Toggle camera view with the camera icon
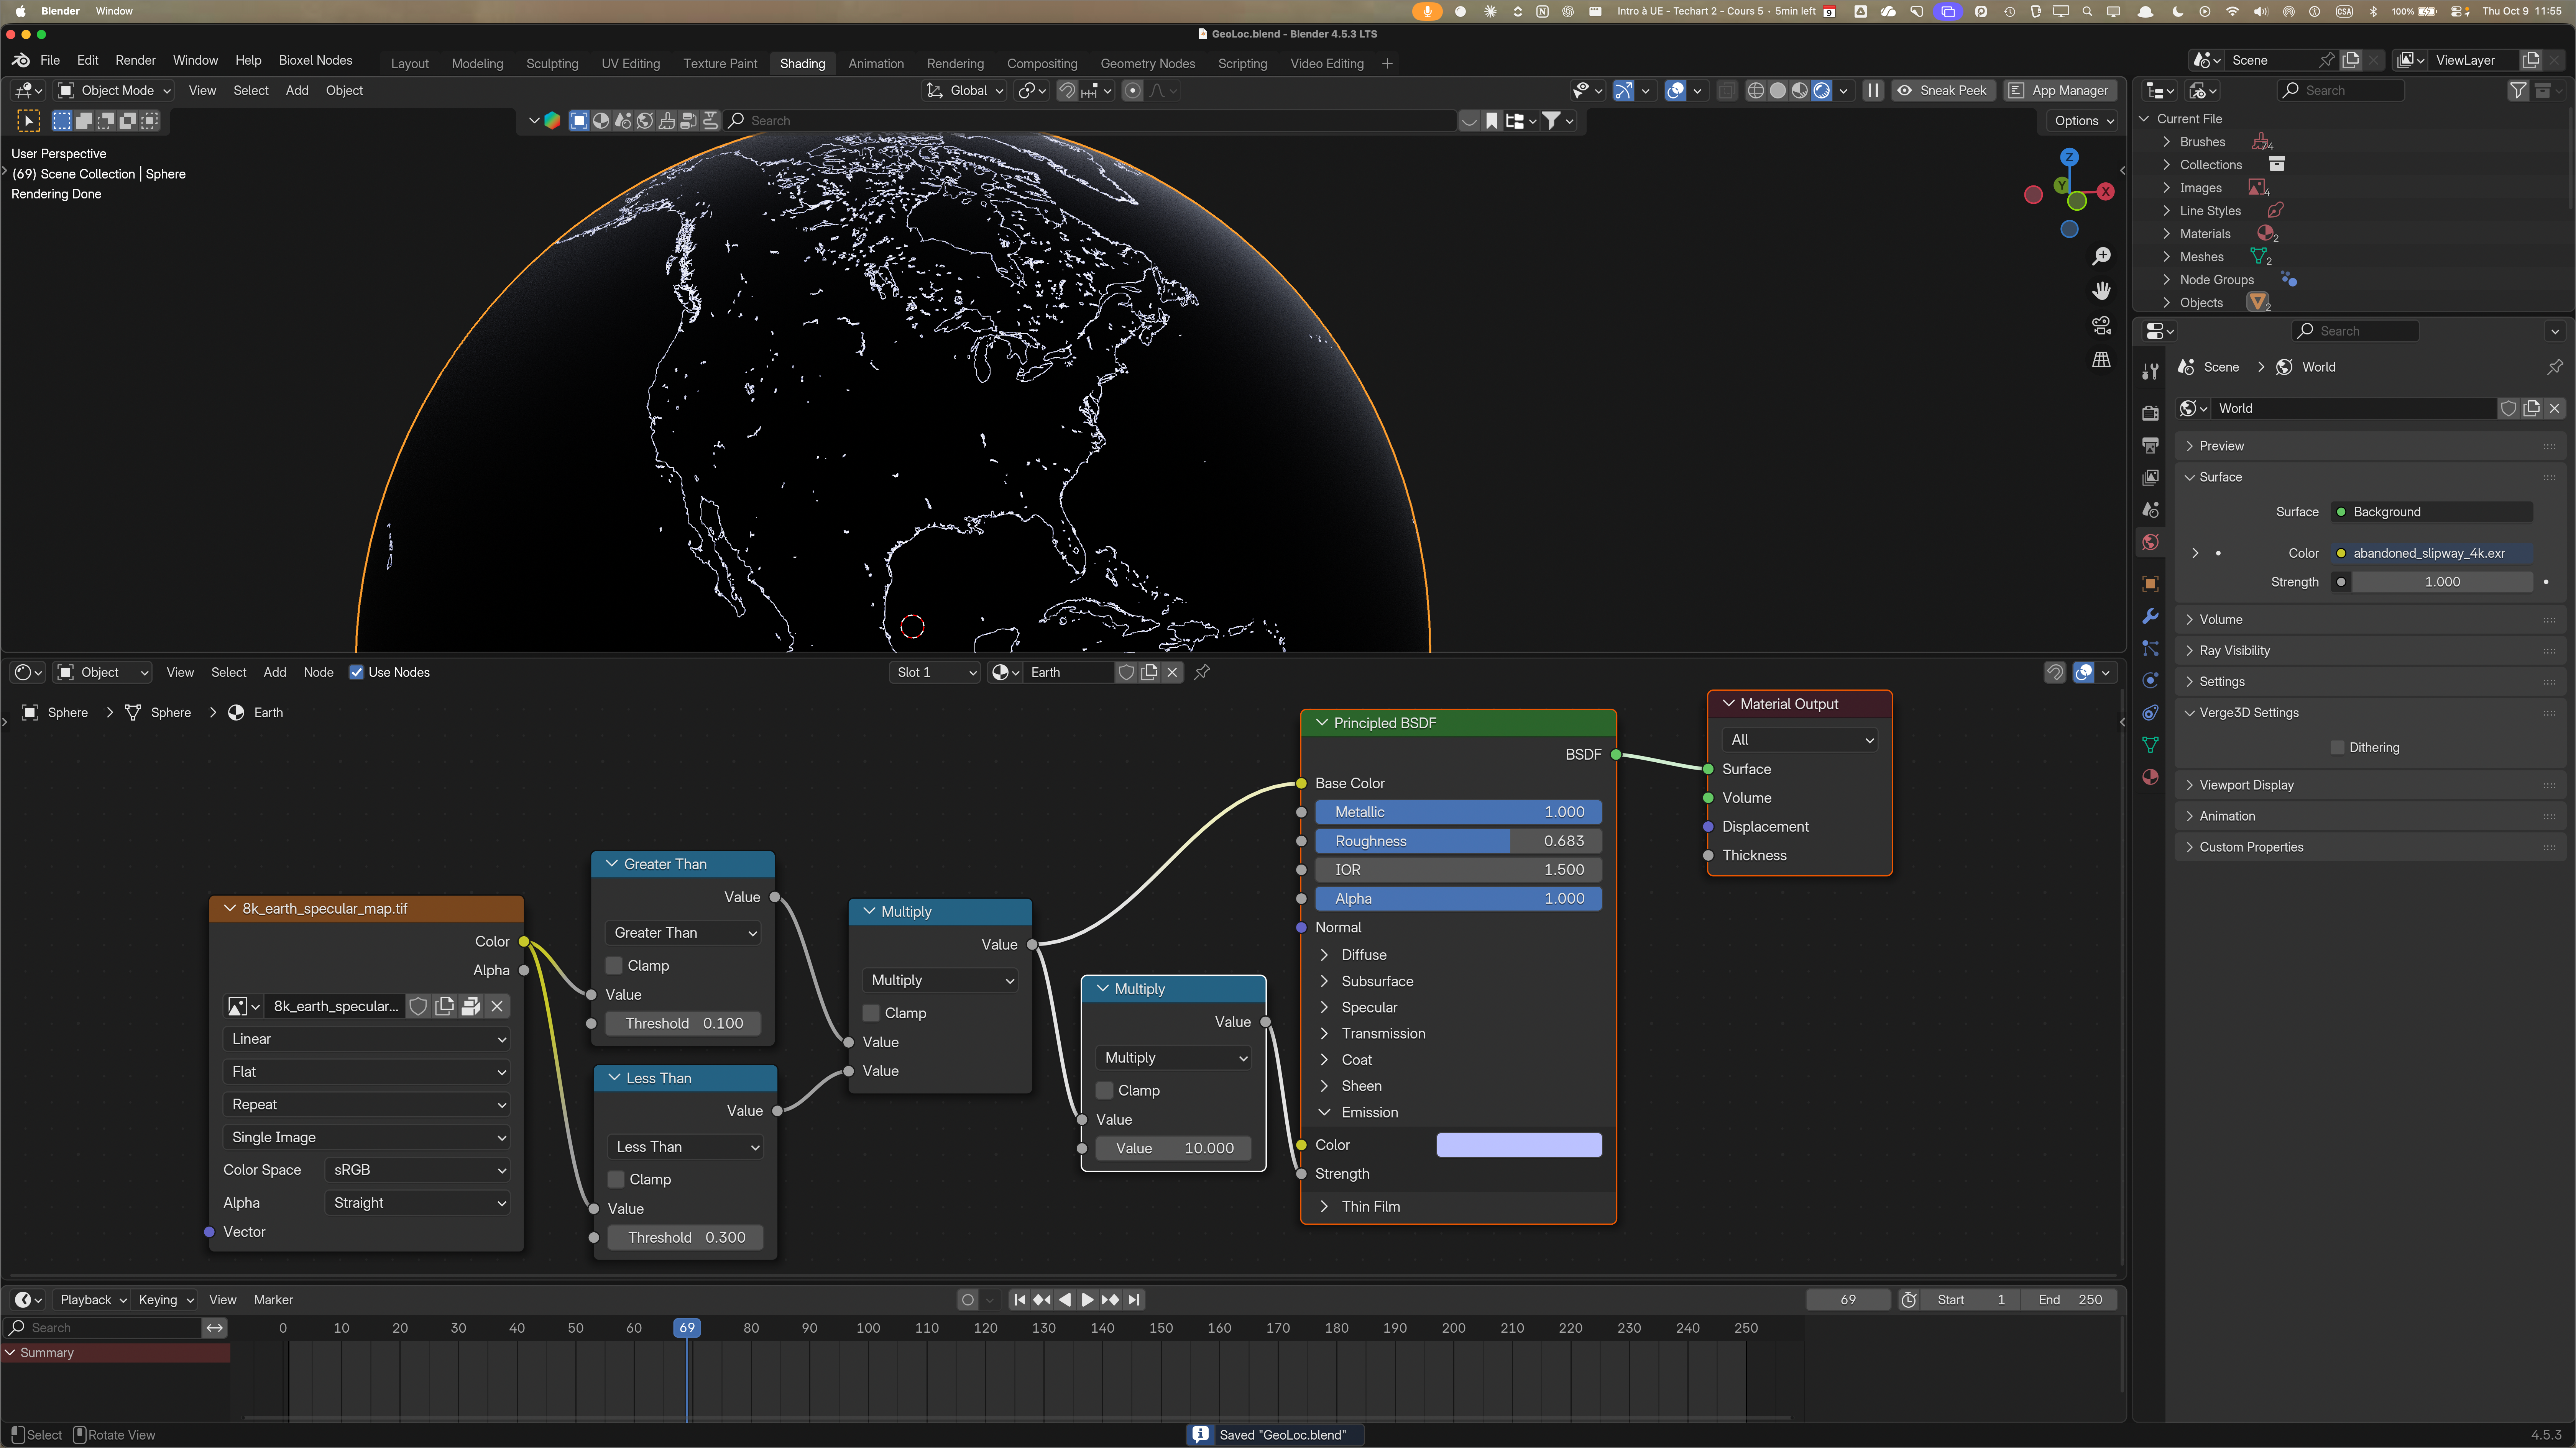The height and width of the screenshot is (1448, 2576). pos(2101,326)
